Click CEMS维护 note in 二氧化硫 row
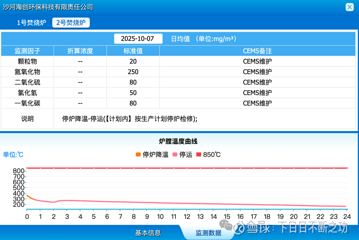The height and width of the screenshot is (240, 359). click(x=257, y=82)
